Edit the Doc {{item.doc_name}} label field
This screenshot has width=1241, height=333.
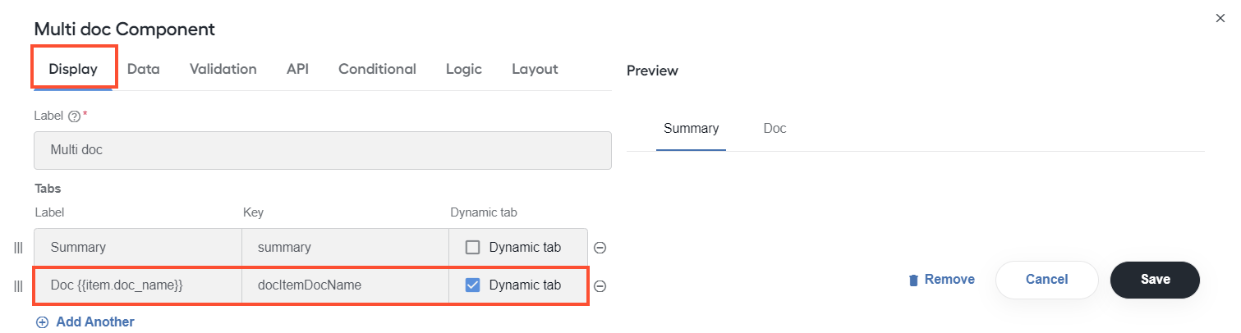pos(138,285)
